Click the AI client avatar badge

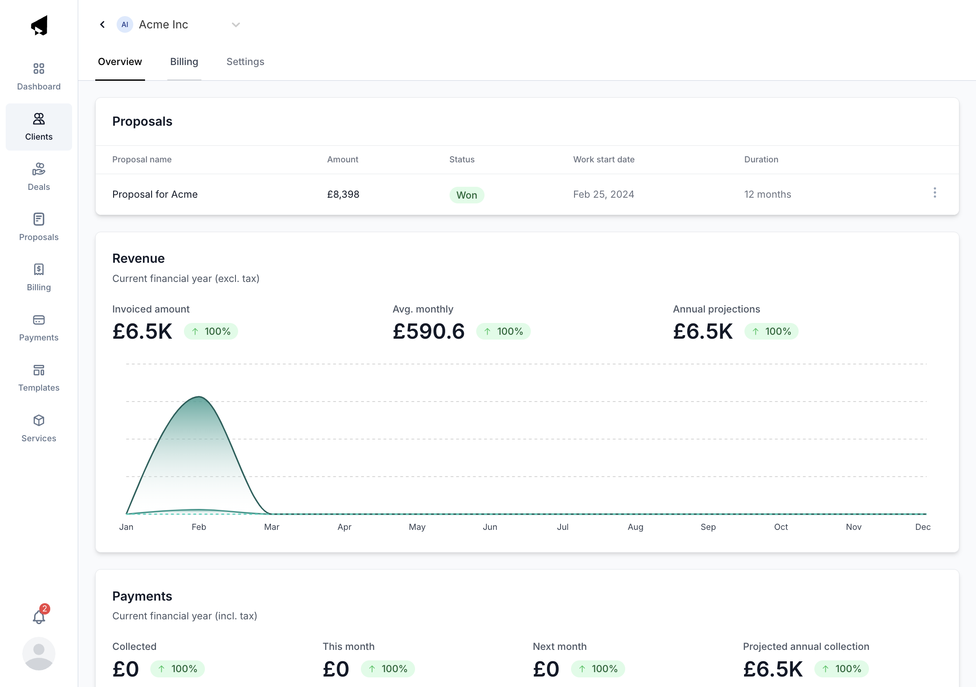(125, 24)
